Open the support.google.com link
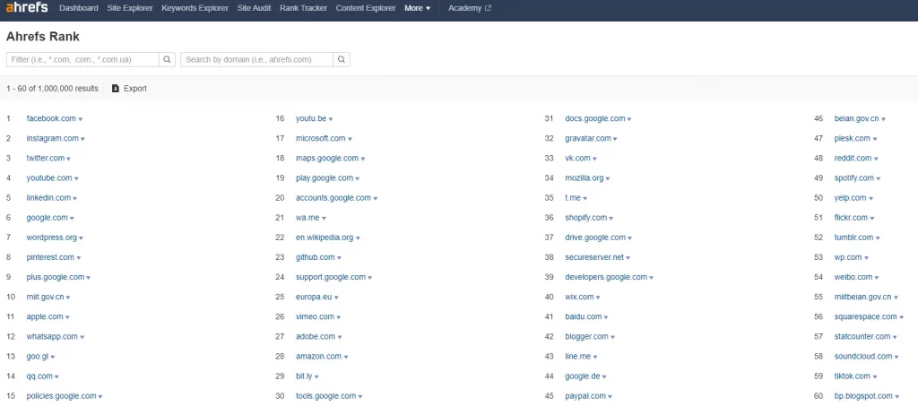Screen dimensions: 918x415 pos(330,277)
